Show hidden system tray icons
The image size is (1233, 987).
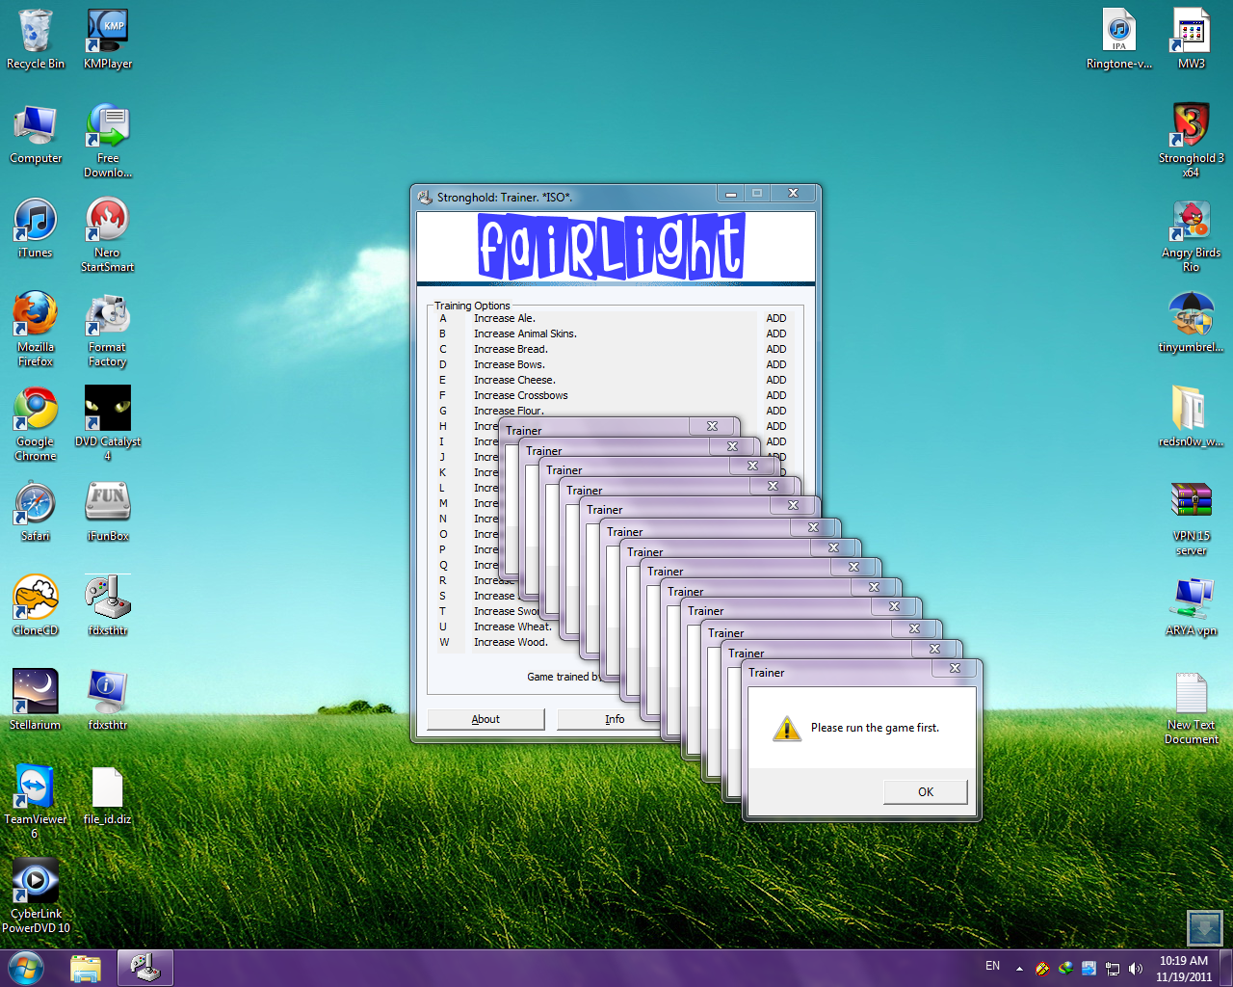coord(1019,969)
